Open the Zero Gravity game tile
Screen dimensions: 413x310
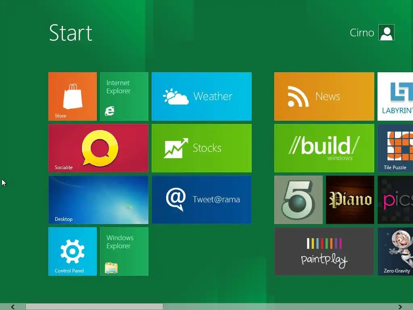395,251
